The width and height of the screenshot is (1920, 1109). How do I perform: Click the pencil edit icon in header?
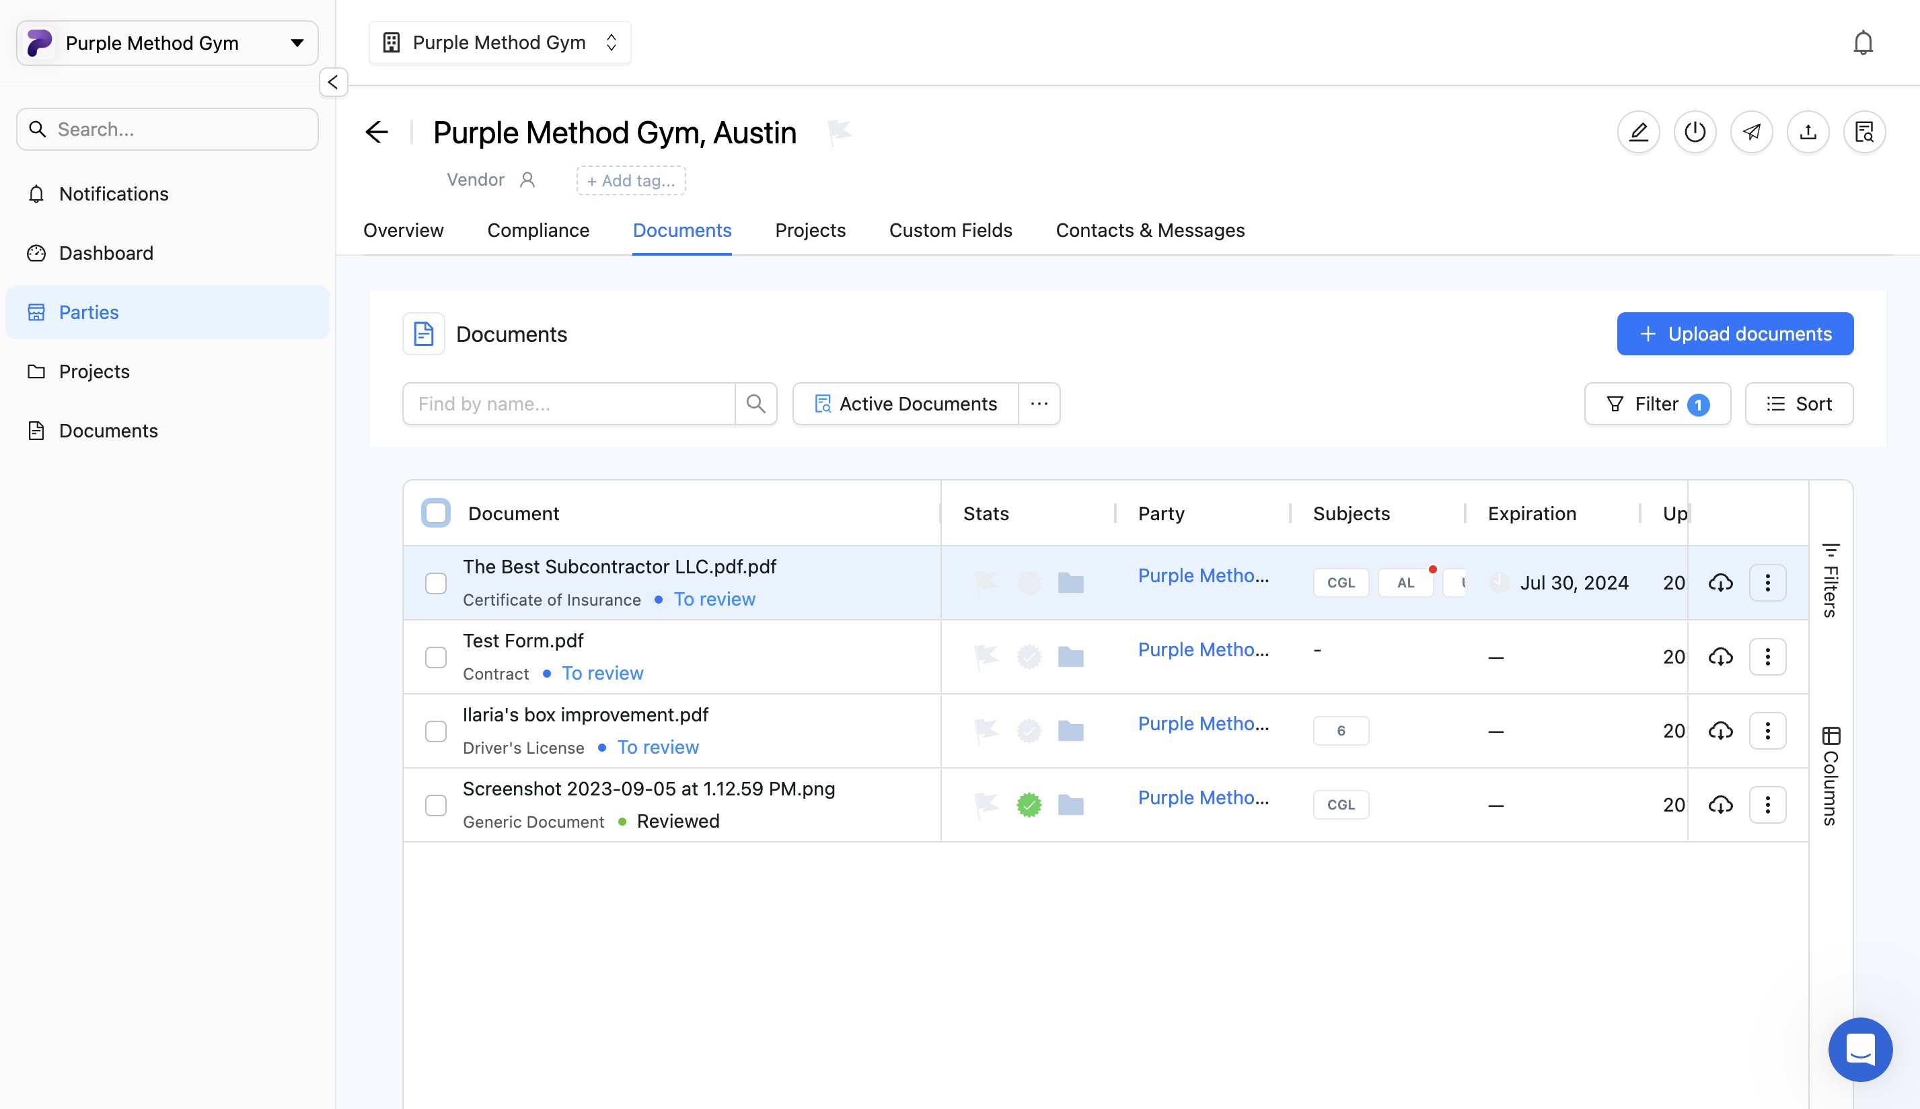[1638, 133]
